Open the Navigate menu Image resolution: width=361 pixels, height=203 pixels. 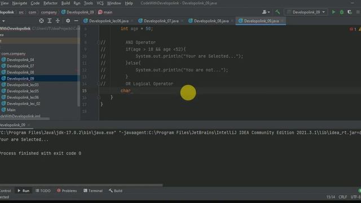point(19,3)
